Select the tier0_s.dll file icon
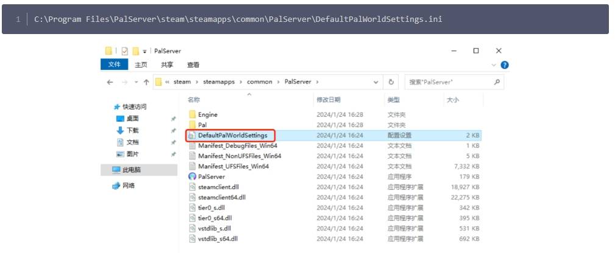The height and width of the screenshot is (253, 615). [192, 207]
